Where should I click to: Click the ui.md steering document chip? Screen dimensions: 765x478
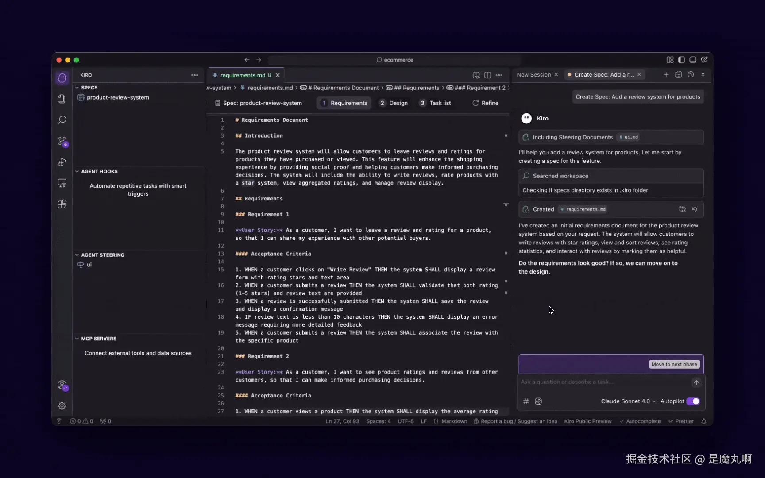coord(629,137)
